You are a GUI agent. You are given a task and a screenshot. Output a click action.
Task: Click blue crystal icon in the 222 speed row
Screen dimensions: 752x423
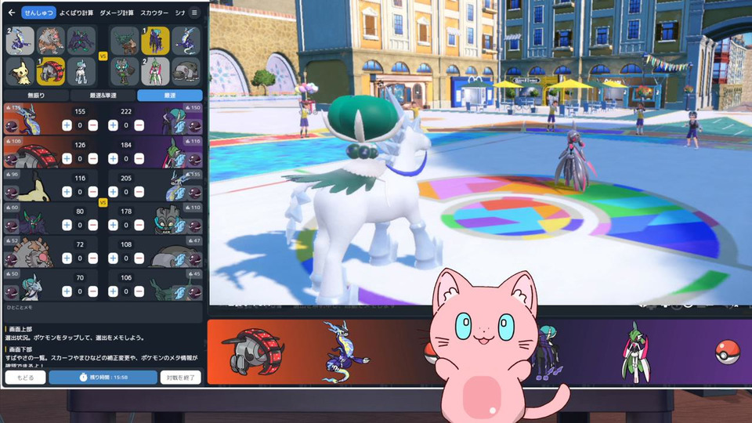coord(180,127)
